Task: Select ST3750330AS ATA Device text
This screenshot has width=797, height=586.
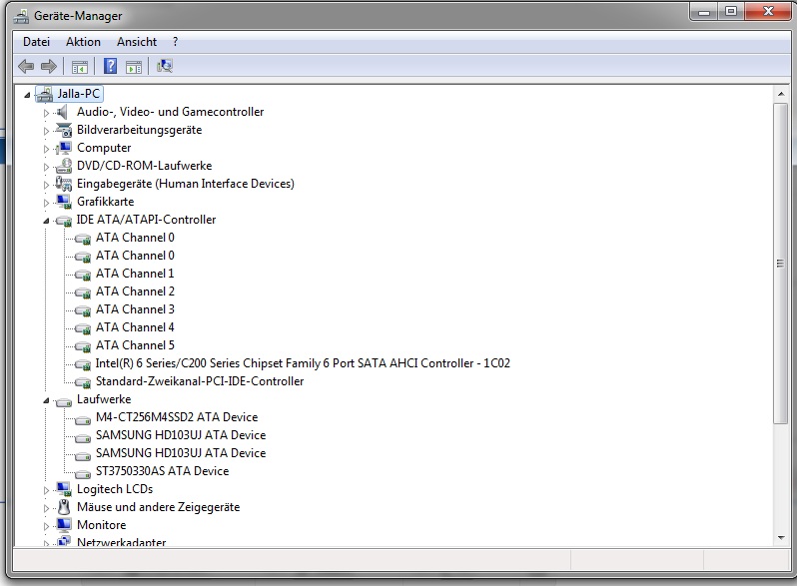Action: coord(163,471)
